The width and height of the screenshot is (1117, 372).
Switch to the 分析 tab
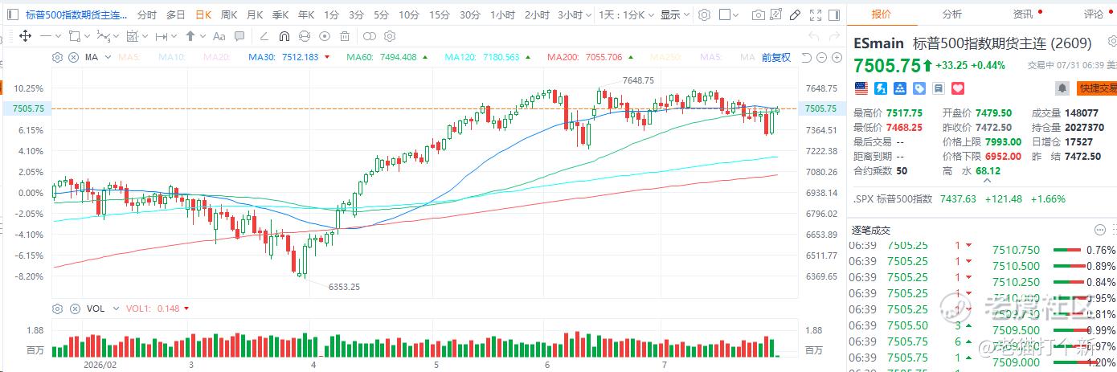pos(951,14)
